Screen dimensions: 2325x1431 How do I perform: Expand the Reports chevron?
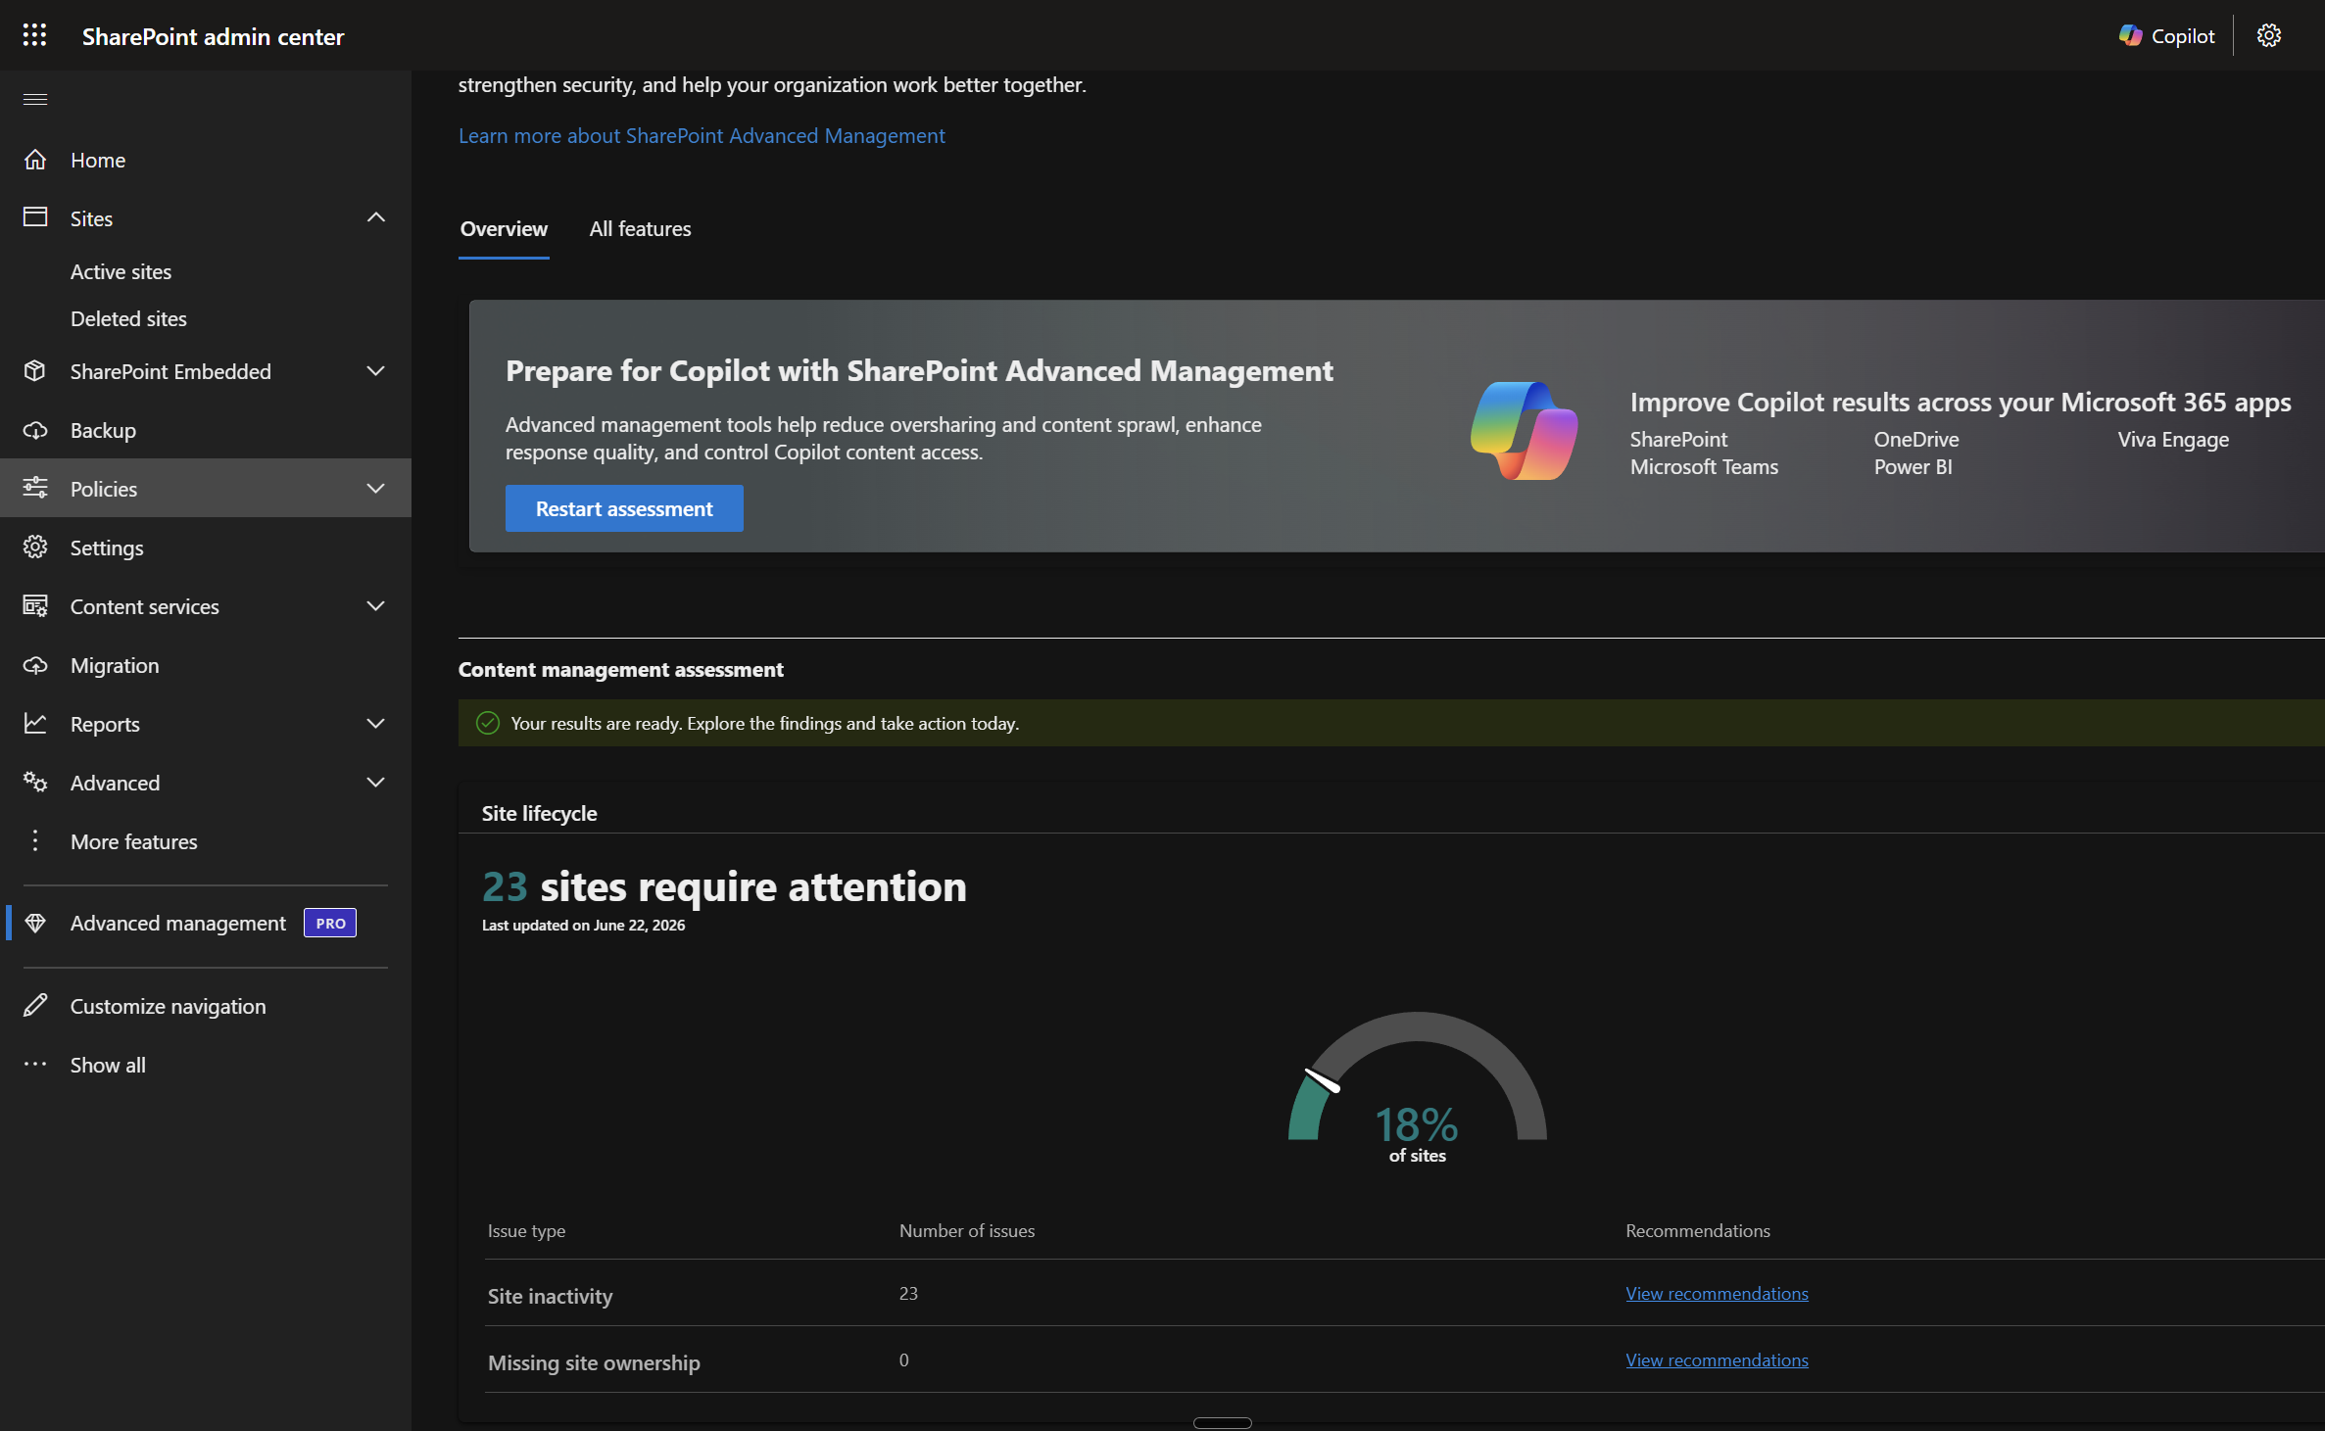click(x=376, y=724)
